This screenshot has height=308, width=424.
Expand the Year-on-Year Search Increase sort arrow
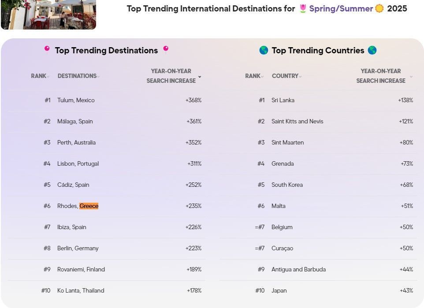point(200,76)
